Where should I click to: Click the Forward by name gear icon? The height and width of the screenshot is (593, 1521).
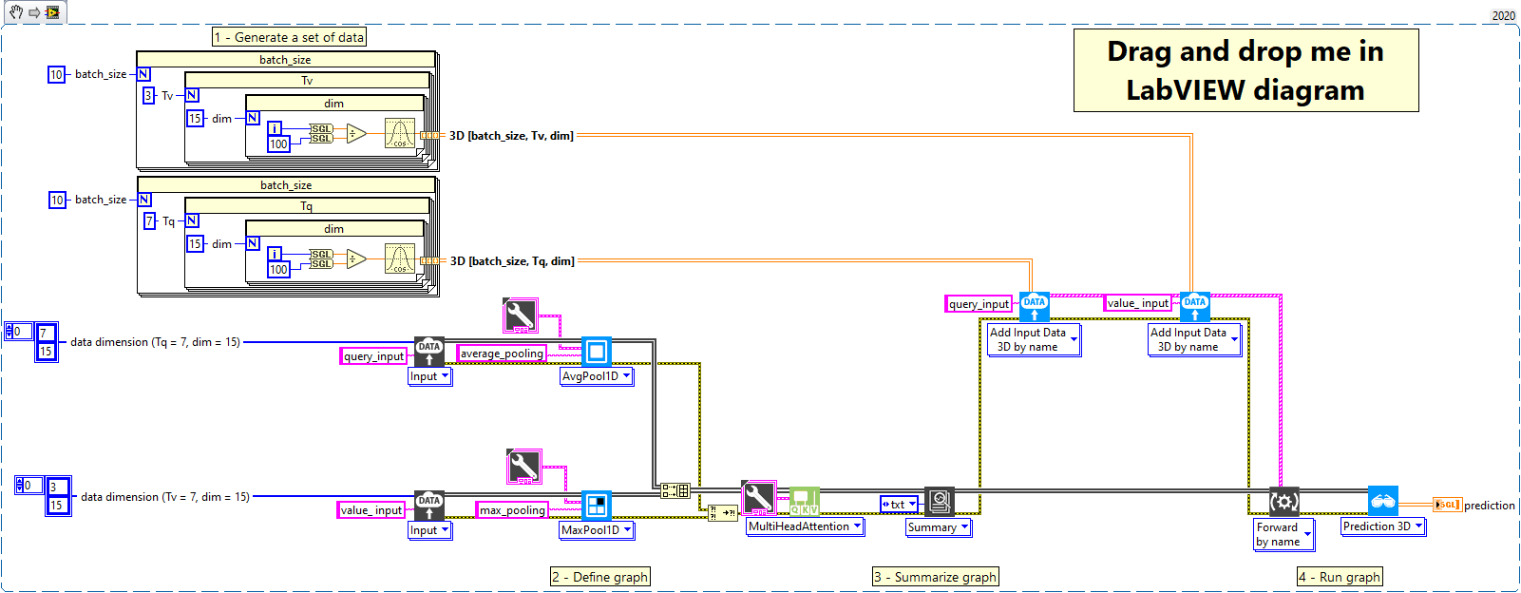coord(1283,502)
